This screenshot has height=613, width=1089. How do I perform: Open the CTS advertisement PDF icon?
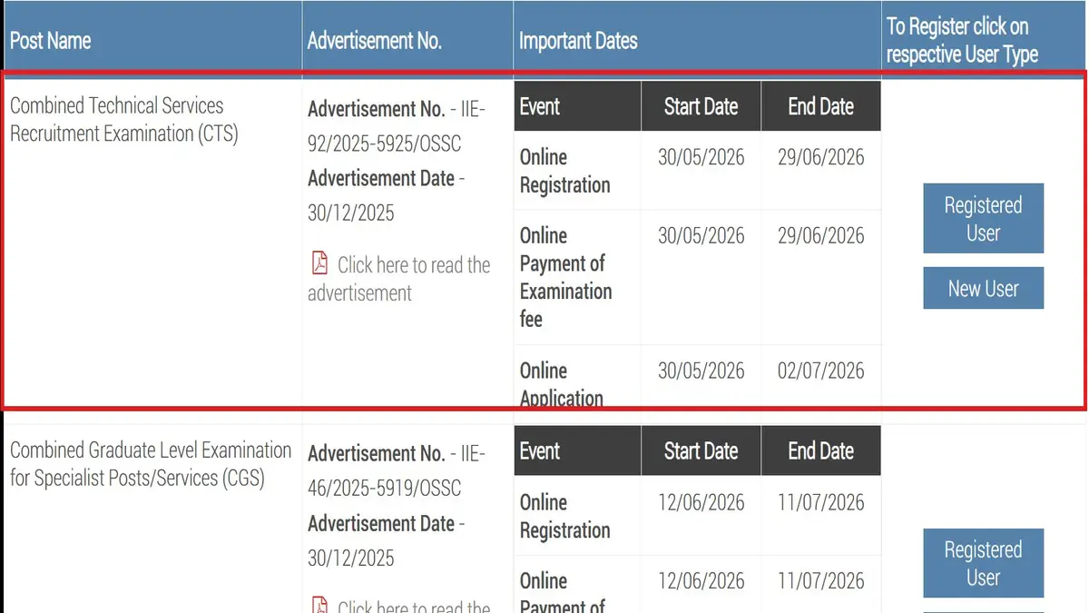(x=319, y=264)
